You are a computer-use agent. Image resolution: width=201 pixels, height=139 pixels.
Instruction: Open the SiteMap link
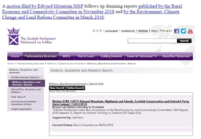tap(143, 31)
